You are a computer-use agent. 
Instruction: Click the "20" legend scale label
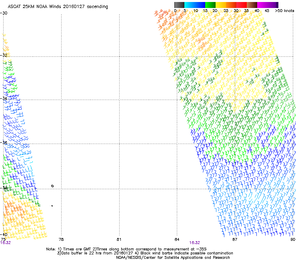click(x=215, y=11)
